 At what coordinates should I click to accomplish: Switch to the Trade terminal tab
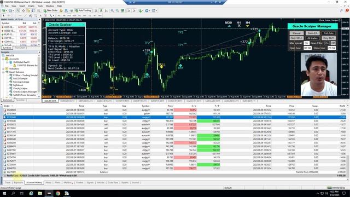(8, 183)
